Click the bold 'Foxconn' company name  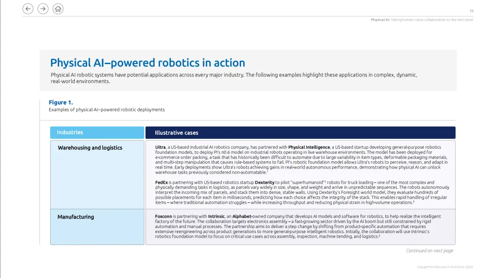(x=163, y=217)
